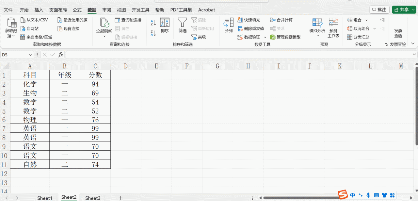Click 分列 (Text to Columns)
Screen dimensions: 418x201
(229, 25)
